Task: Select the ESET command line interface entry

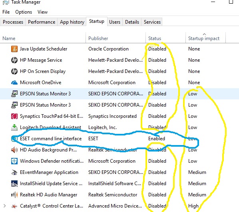Action: pyautogui.click(x=119, y=139)
